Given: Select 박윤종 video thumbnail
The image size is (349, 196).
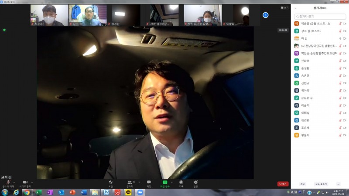Looking at the screenshot, I should [49, 15].
